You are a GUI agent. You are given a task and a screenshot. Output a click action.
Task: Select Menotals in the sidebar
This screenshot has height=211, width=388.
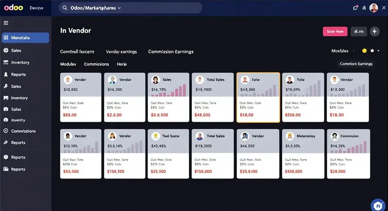pos(25,38)
